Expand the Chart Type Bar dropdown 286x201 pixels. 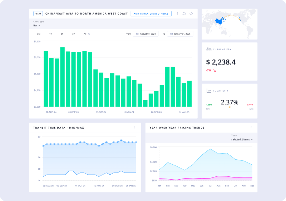[x=37, y=25]
